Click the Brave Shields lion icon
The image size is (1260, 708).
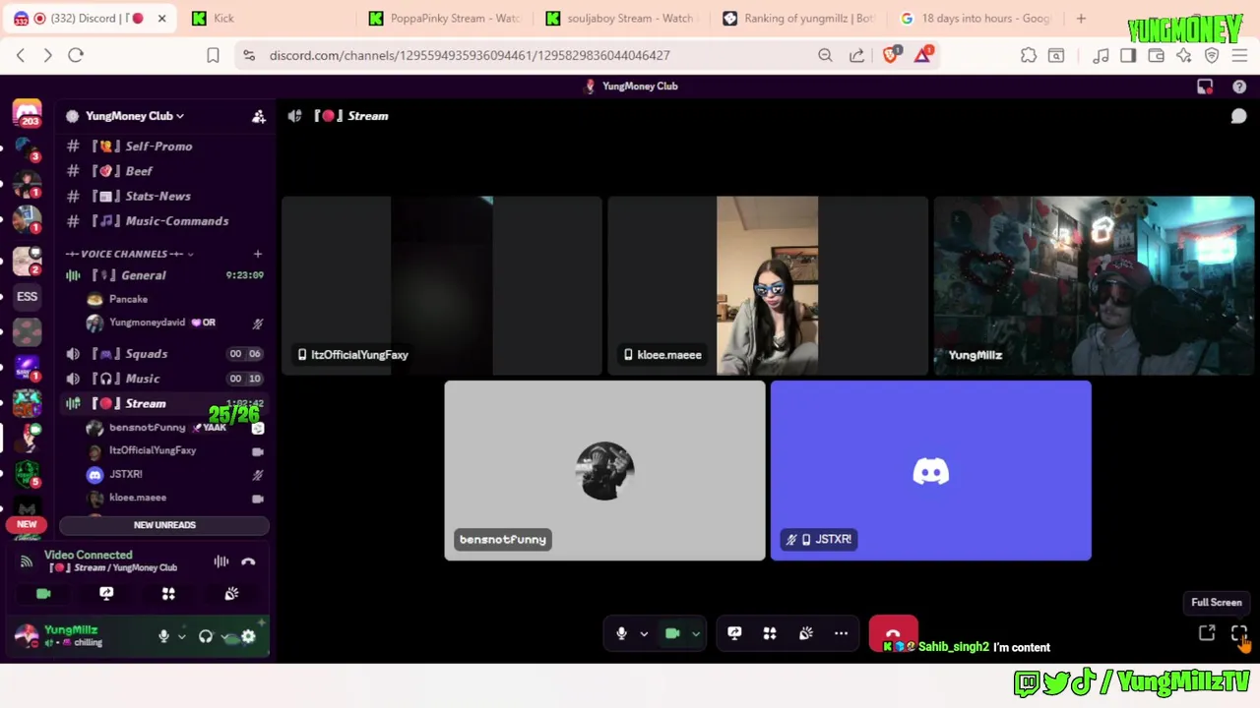(891, 55)
